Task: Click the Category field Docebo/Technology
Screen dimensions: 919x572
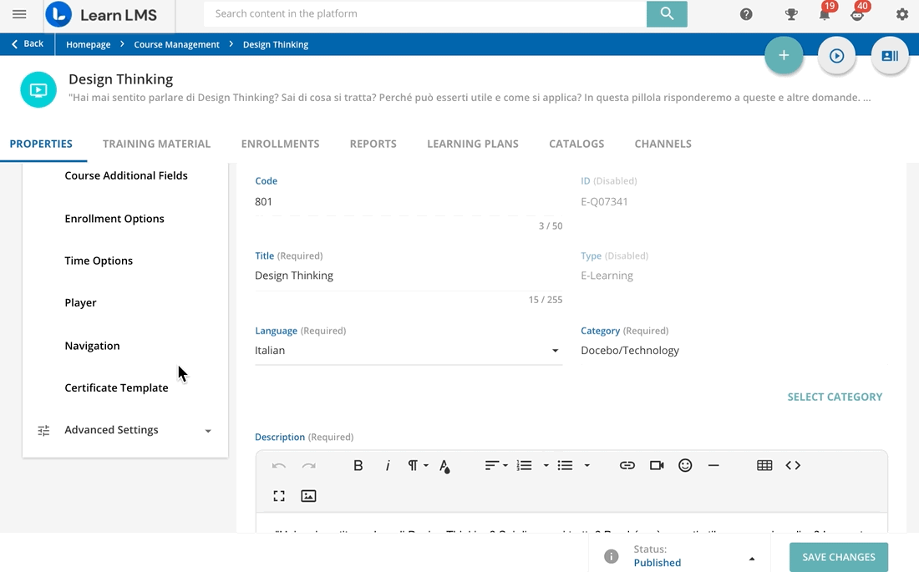Action: coord(629,351)
